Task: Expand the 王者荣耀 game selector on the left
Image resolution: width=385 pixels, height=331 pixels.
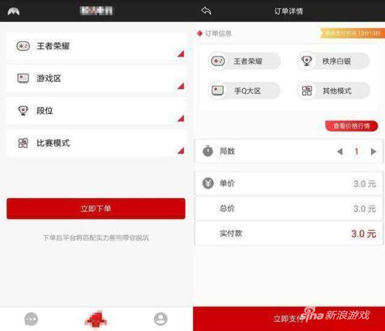Action: pos(96,46)
